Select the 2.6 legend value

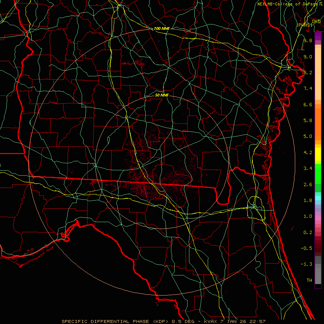308,185
